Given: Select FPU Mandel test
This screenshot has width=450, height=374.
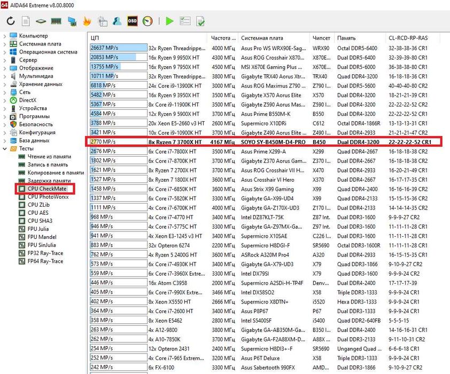Looking at the screenshot, I should 42,237.
